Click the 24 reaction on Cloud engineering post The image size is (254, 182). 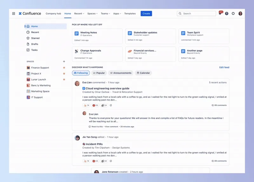click(104, 105)
